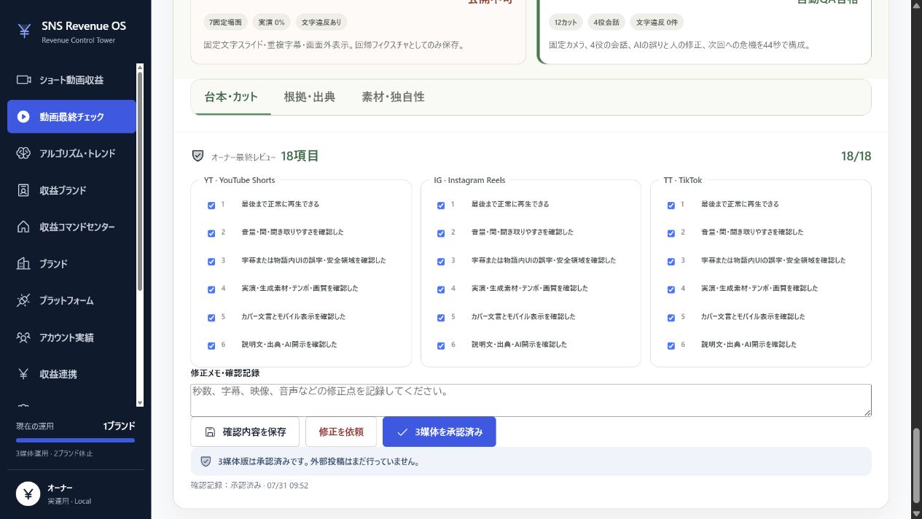This screenshot has height=519, width=922.
Task: Open 収益連携 in the sidebar
Action: point(71,374)
